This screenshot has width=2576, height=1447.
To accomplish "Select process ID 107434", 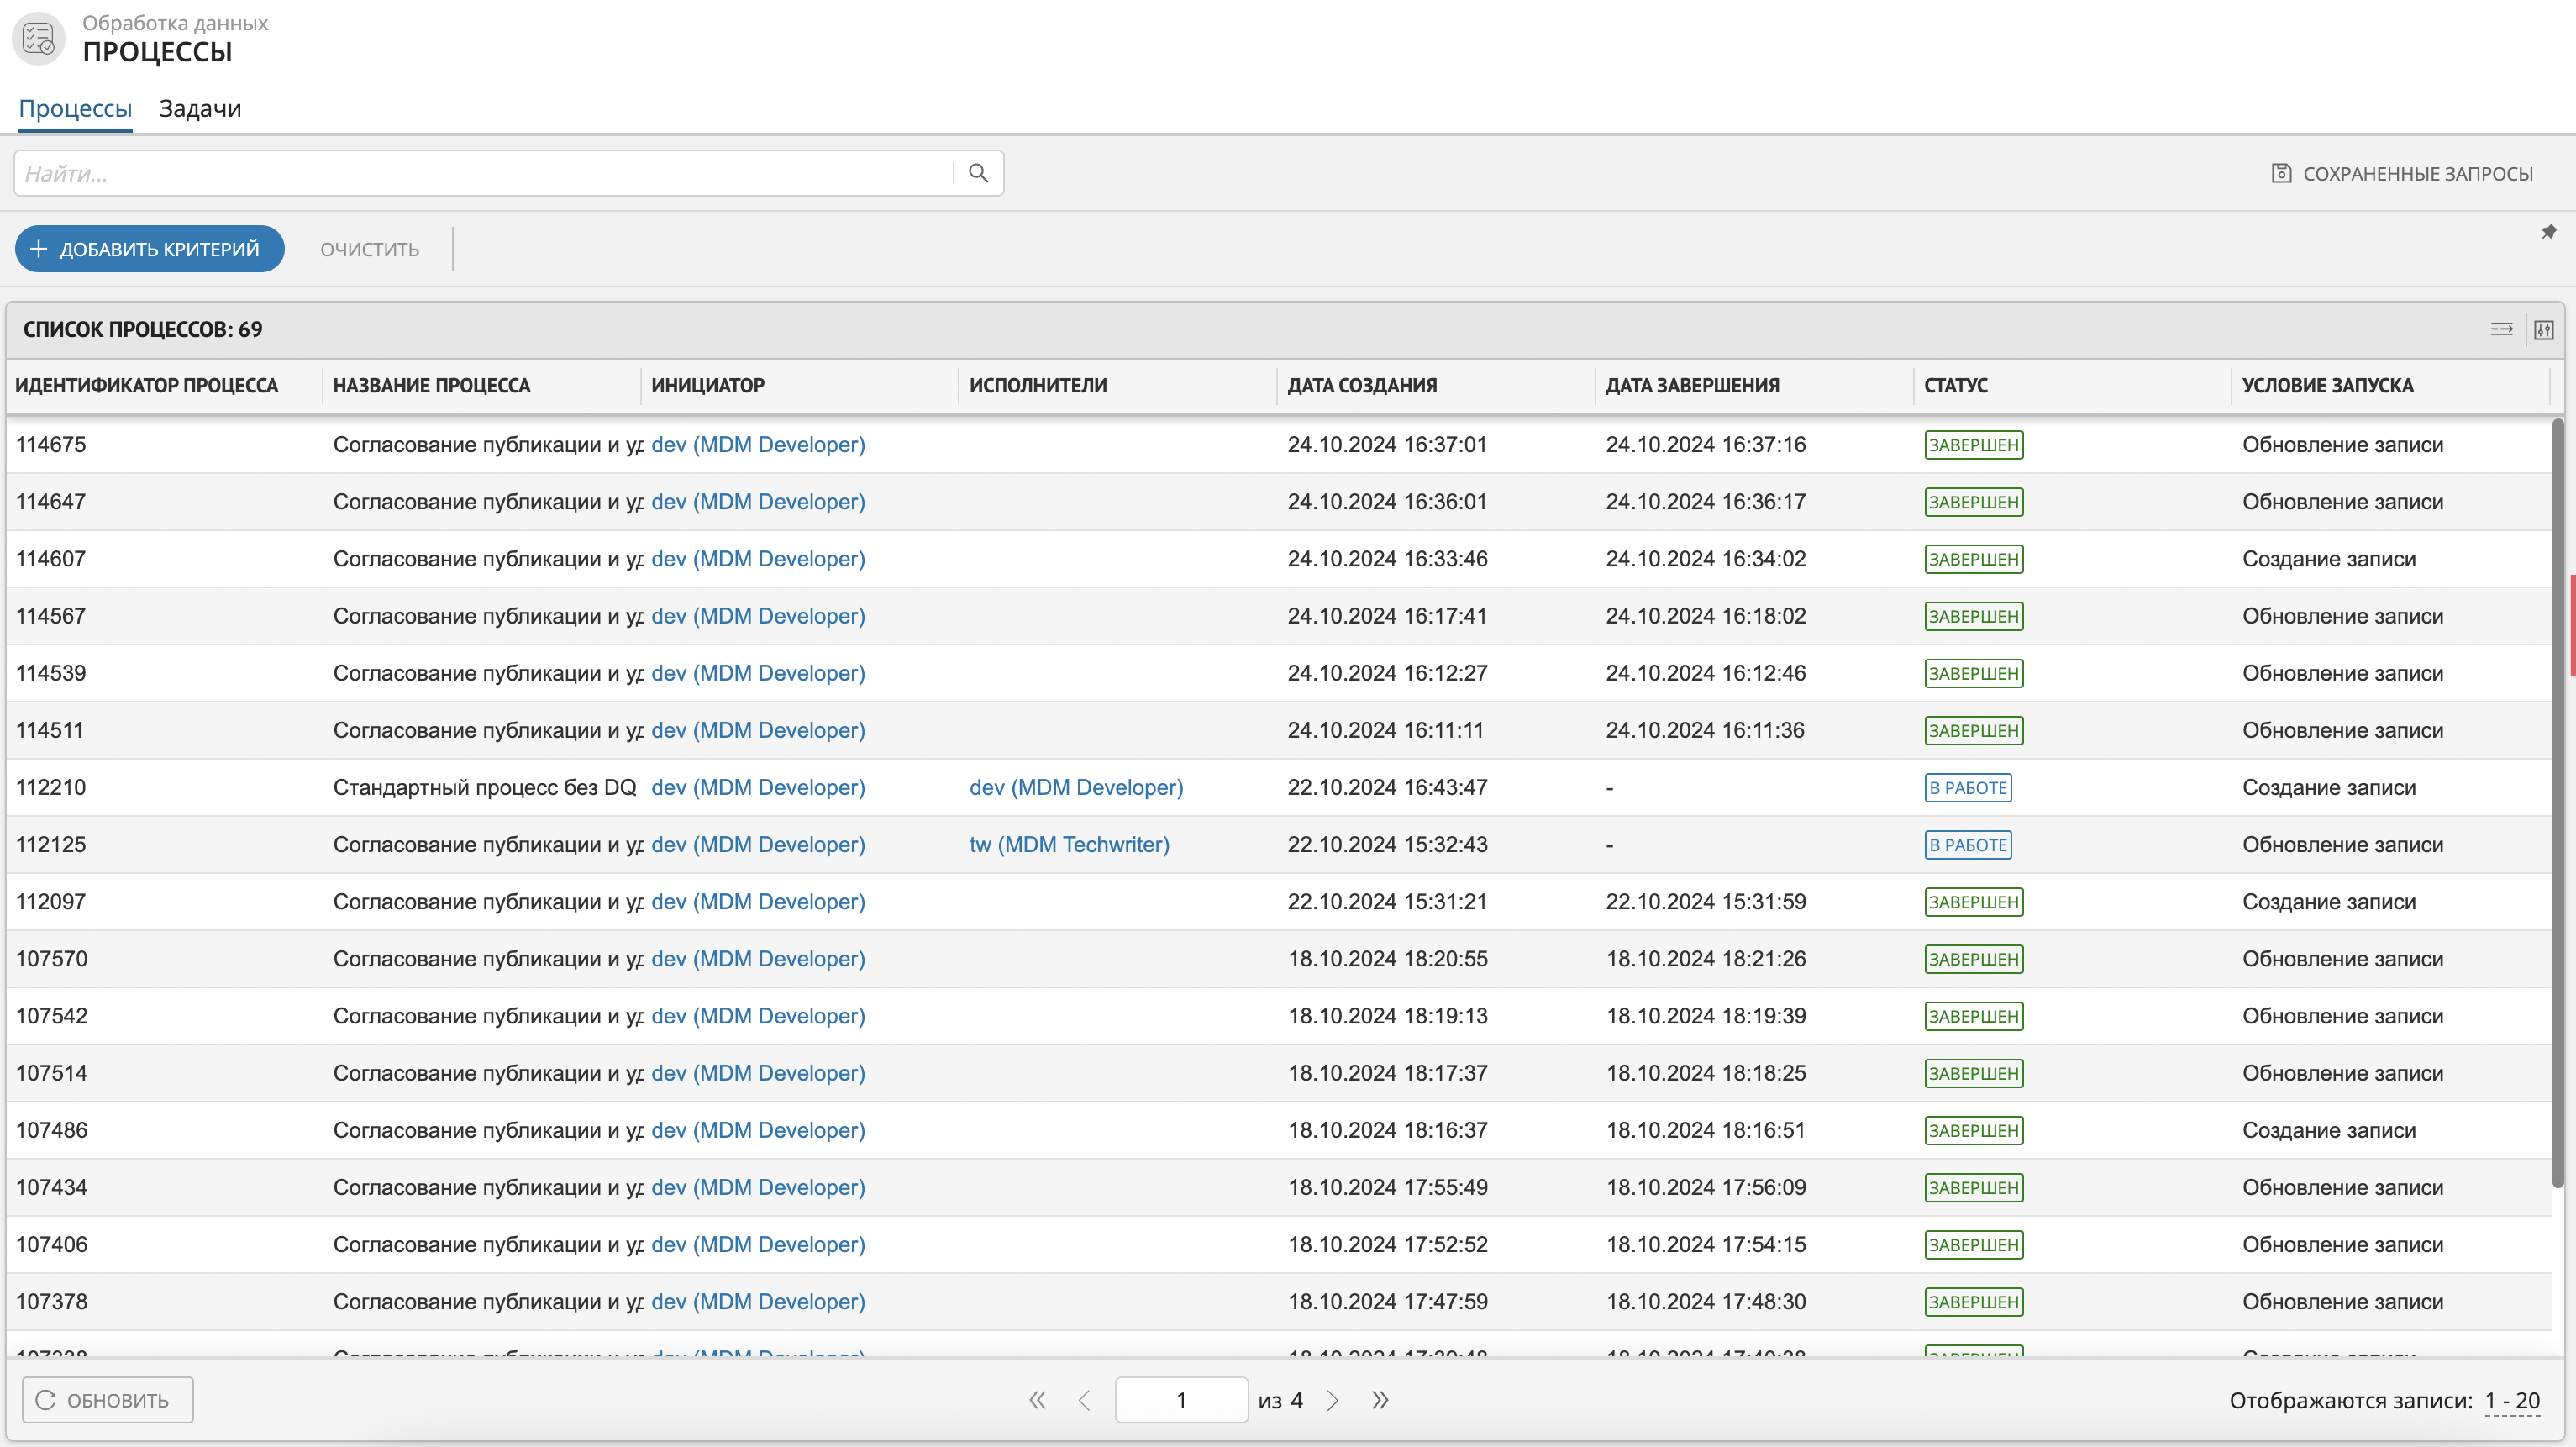I will click(52, 1187).
